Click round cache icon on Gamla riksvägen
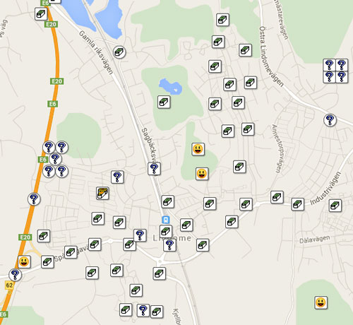The width and height of the screenshot is (353, 325). pos(119,52)
